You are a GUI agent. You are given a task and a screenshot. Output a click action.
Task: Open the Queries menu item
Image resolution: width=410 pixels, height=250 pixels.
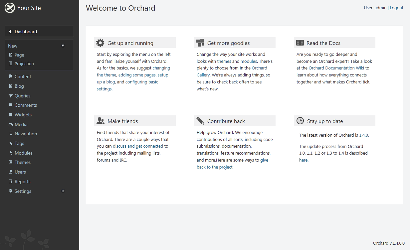tap(22, 96)
